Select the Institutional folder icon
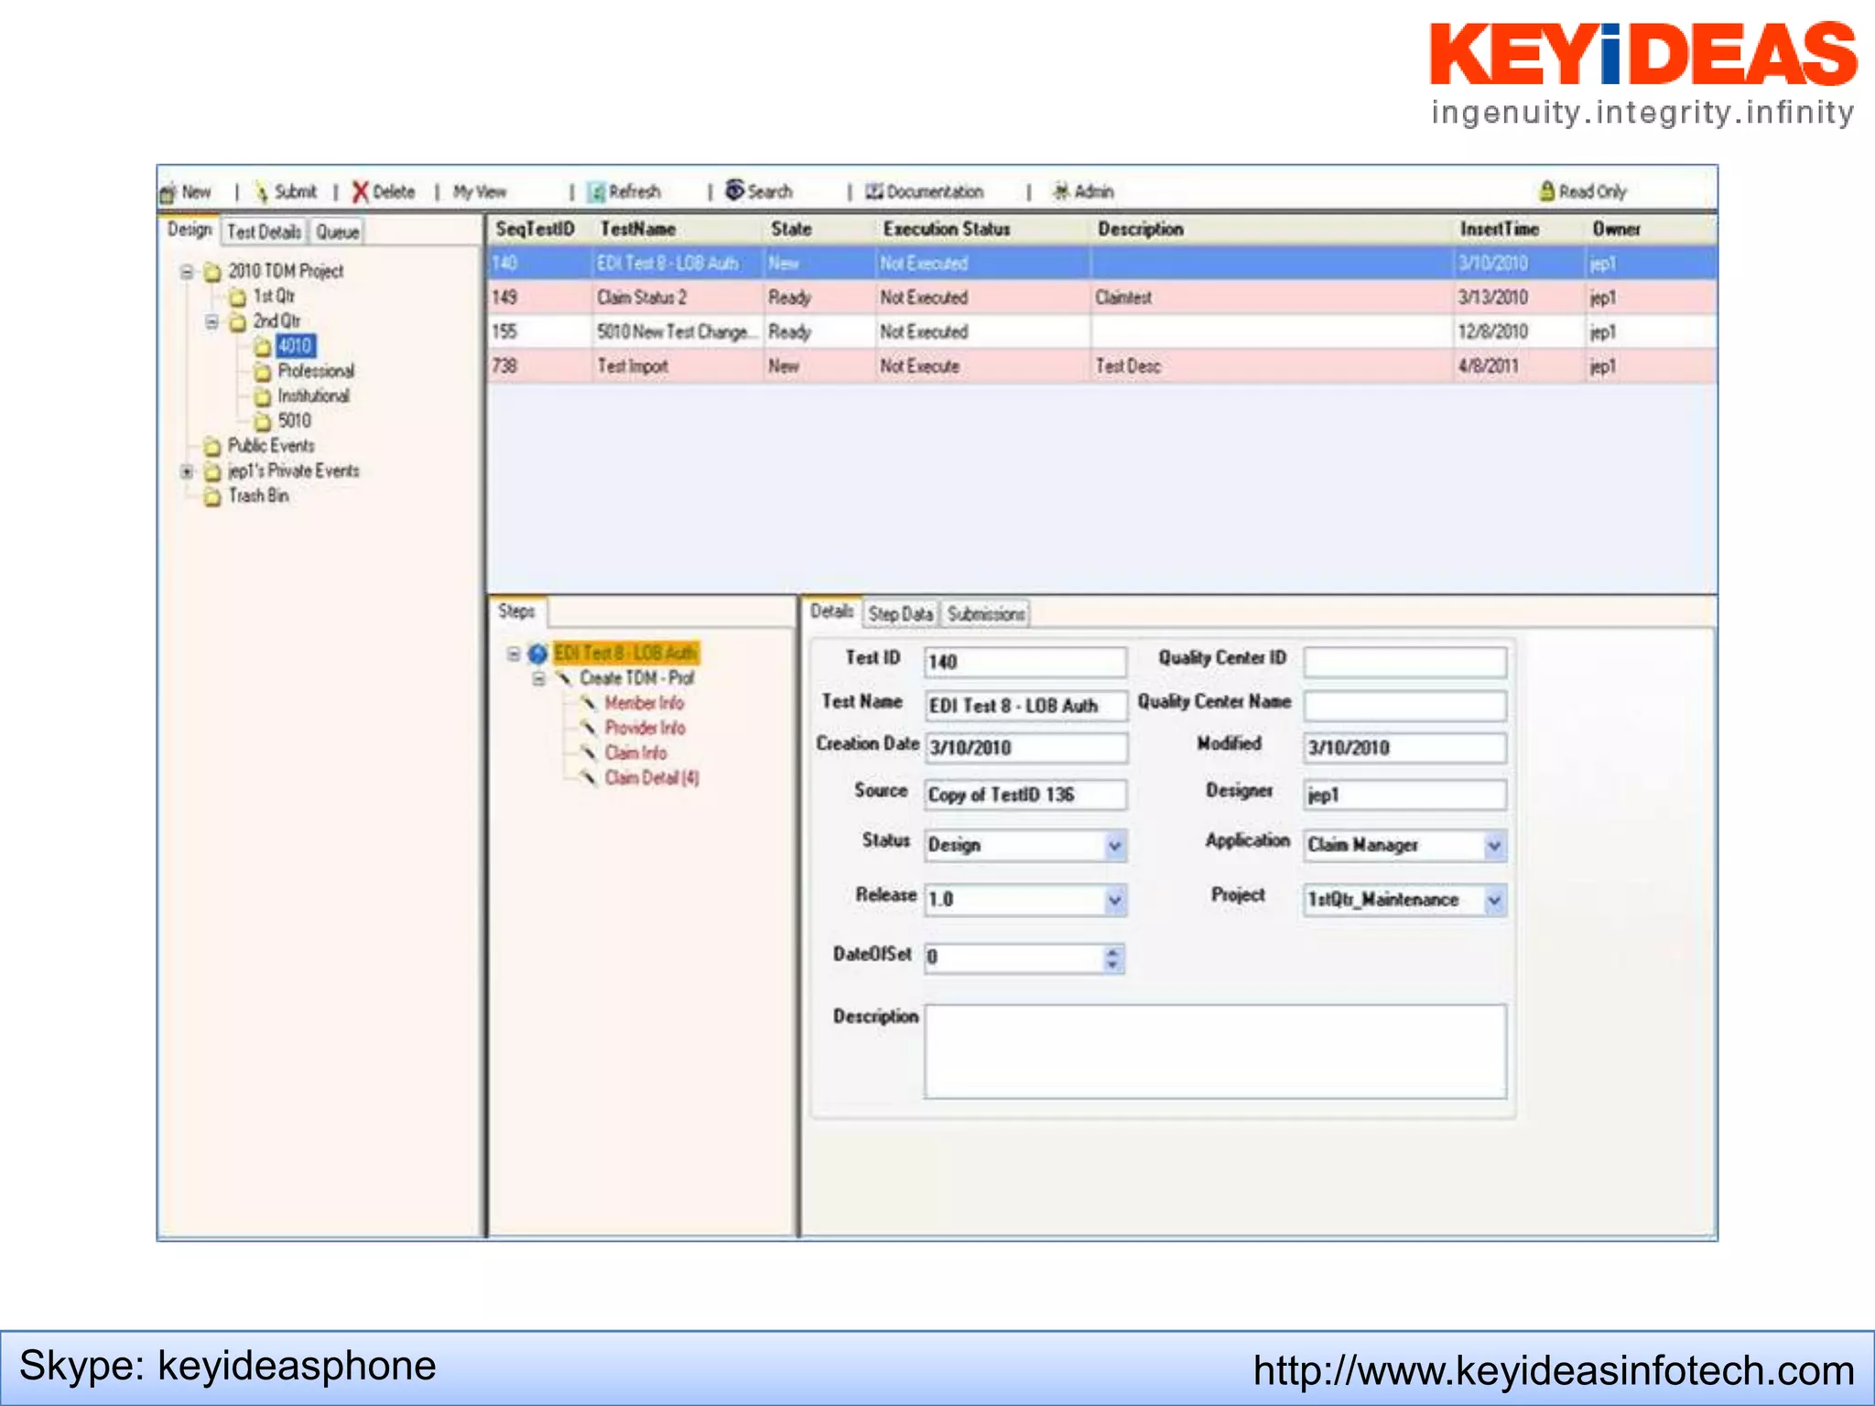The width and height of the screenshot is (1875, 1406). pos(263,396)
